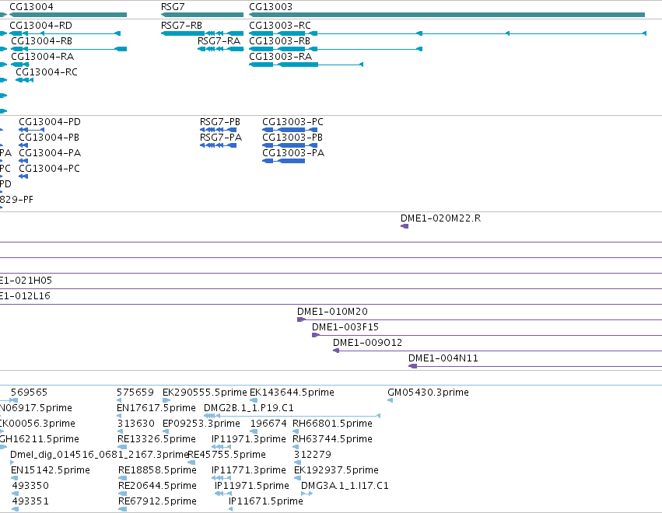Click the E1-021H05 clone label

tap(26, 281)
